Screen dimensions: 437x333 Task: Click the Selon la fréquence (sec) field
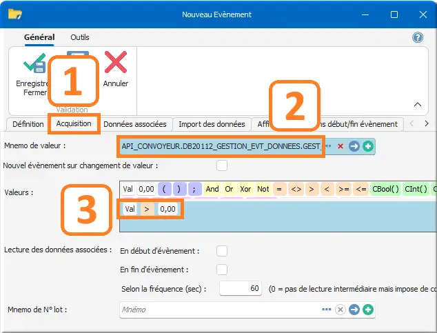(241, 288)
